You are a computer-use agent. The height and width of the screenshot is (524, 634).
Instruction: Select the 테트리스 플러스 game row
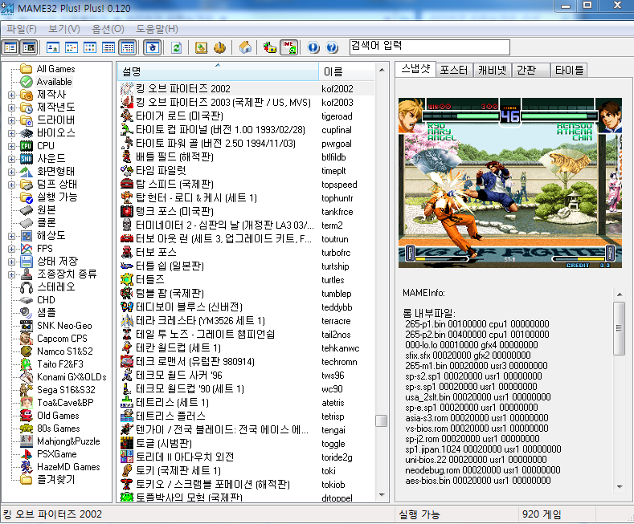(247, 416)
